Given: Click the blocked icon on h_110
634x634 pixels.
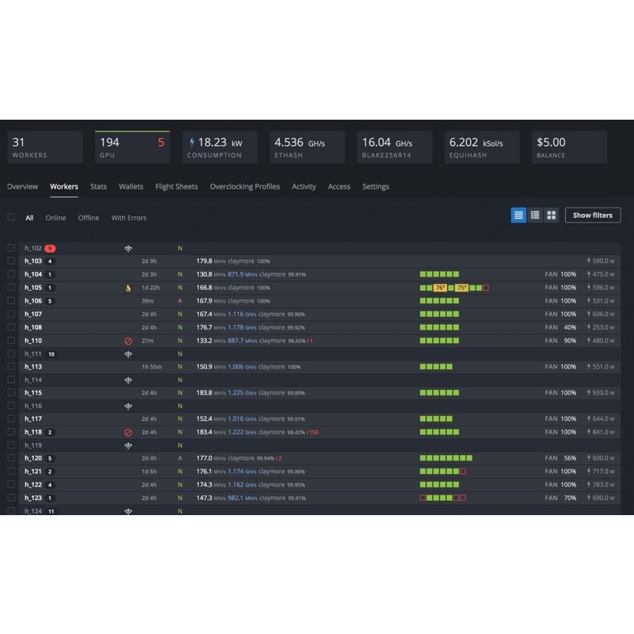Looking at the screenshot, I should pyautogui.click(x=128, y=341).
